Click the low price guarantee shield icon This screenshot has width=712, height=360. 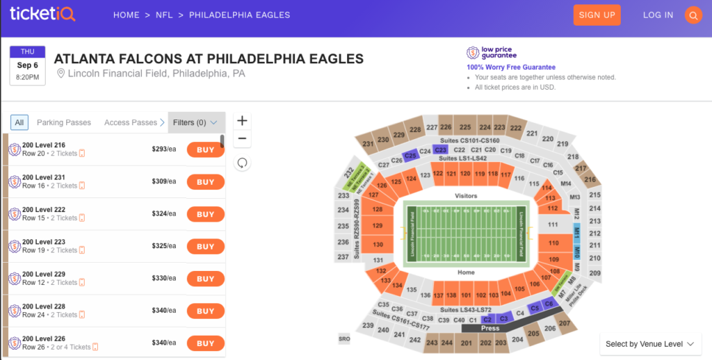(x=473, y=53)
